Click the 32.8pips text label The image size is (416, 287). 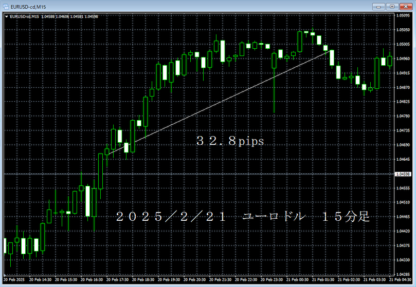tap(230, 141)
